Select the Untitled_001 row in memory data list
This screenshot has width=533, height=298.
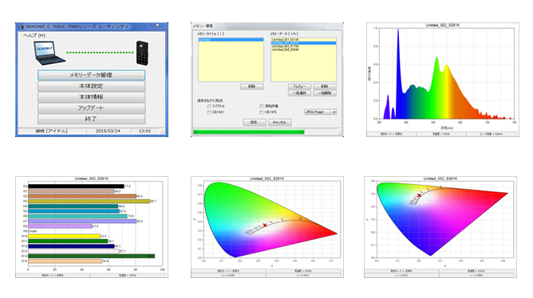(x=303, y=40)
